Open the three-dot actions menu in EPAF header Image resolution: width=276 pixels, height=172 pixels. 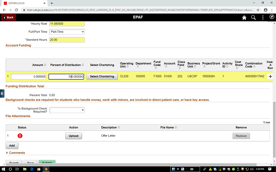pyautogui.click(x=263, y=18)
